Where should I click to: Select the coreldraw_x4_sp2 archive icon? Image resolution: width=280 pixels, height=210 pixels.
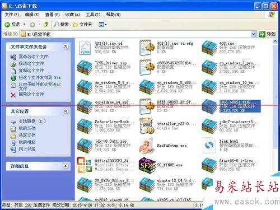85,106
